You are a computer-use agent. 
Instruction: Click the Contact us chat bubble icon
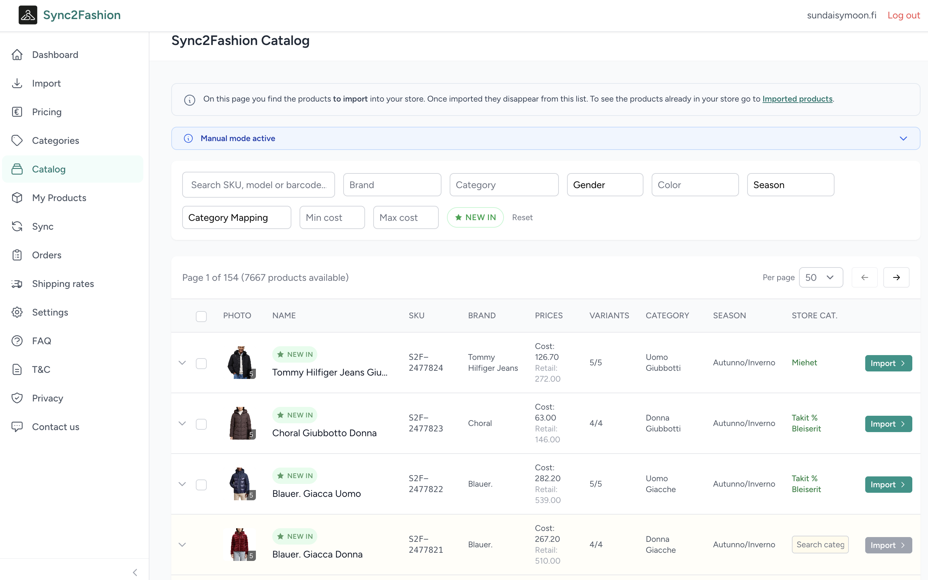[17, 427]
